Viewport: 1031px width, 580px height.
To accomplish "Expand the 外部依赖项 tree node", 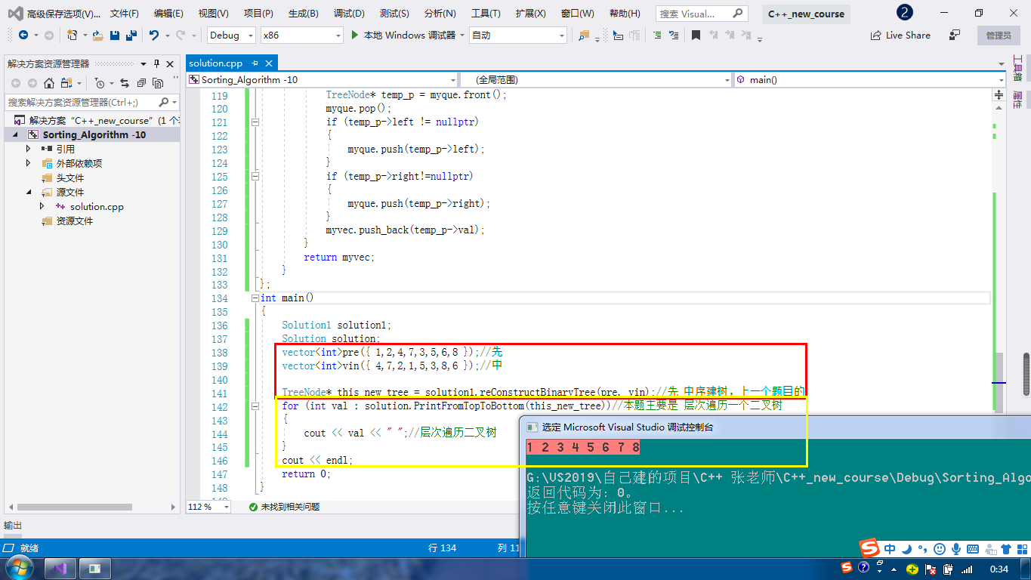I will point(29,163).
